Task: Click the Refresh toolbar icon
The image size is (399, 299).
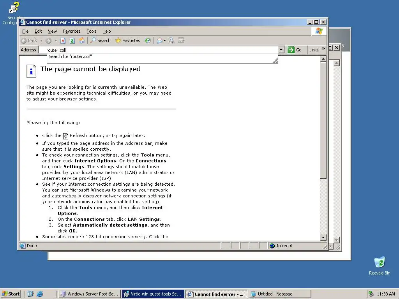Action: pyautogui.click(x=72, y=40)
